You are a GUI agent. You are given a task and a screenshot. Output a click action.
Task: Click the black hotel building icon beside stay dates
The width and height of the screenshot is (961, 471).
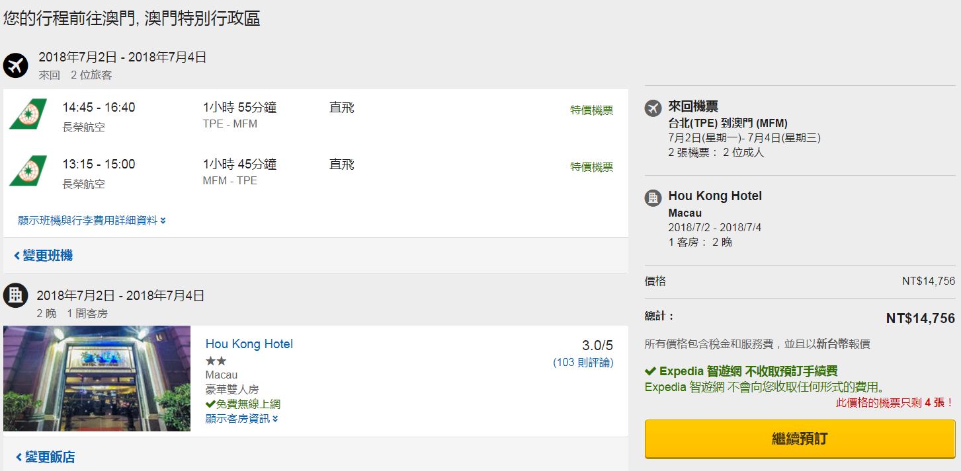(x=15, y=295)
